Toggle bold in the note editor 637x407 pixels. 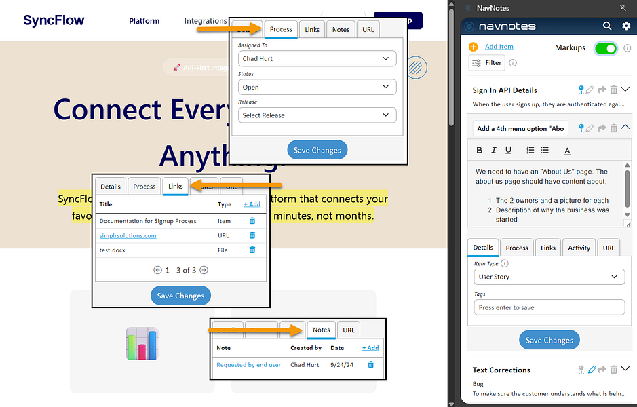480,151
